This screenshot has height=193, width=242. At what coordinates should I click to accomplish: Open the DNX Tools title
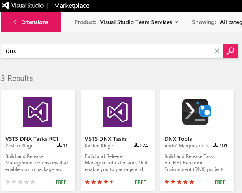tap(178, 139)
